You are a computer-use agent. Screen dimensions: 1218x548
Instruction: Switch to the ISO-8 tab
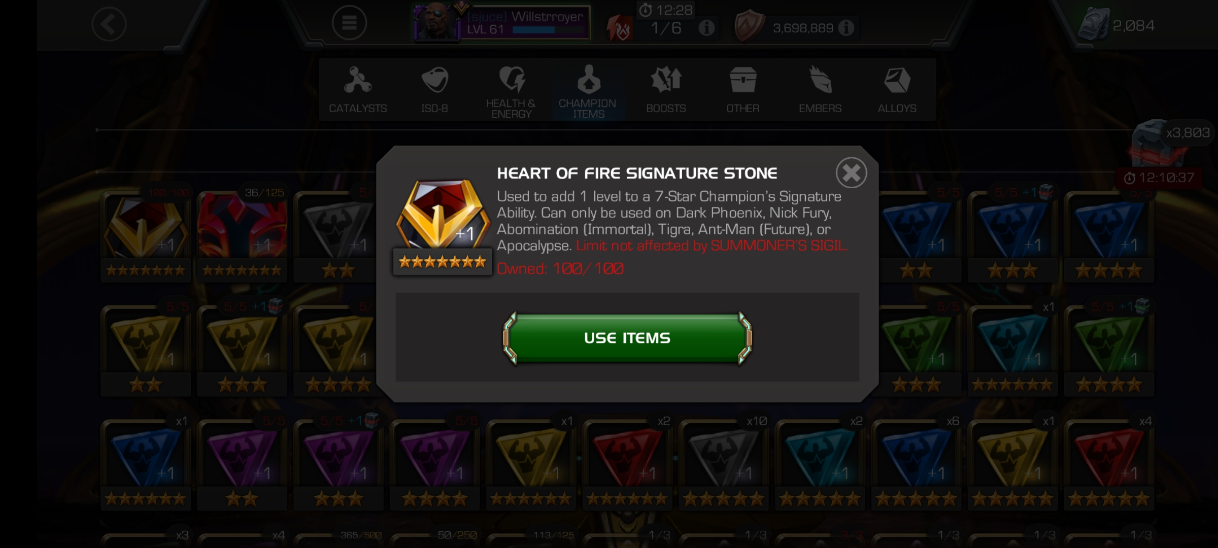(x=434, y=90)
